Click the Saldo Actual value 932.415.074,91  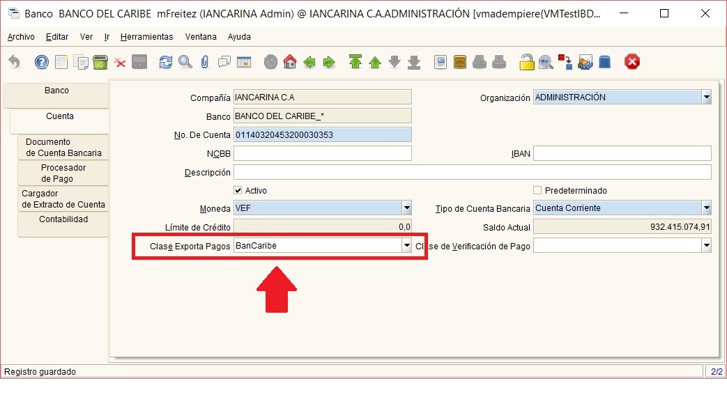tap(680, 227)
